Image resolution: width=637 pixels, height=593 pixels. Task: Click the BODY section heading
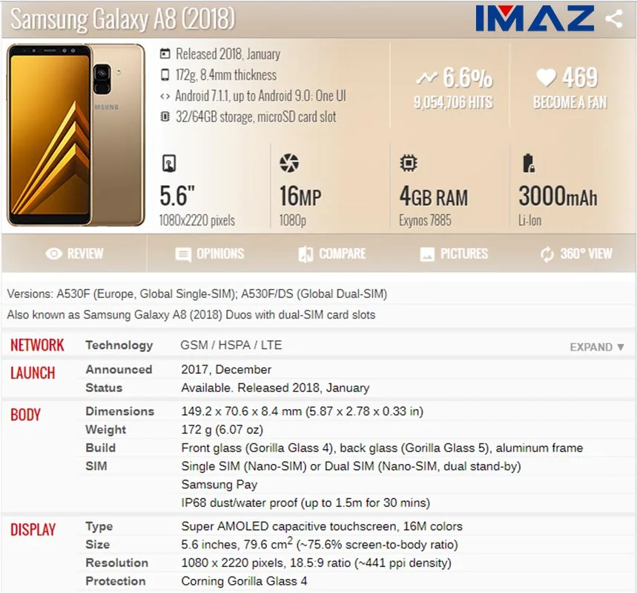(x=25, y=414)
